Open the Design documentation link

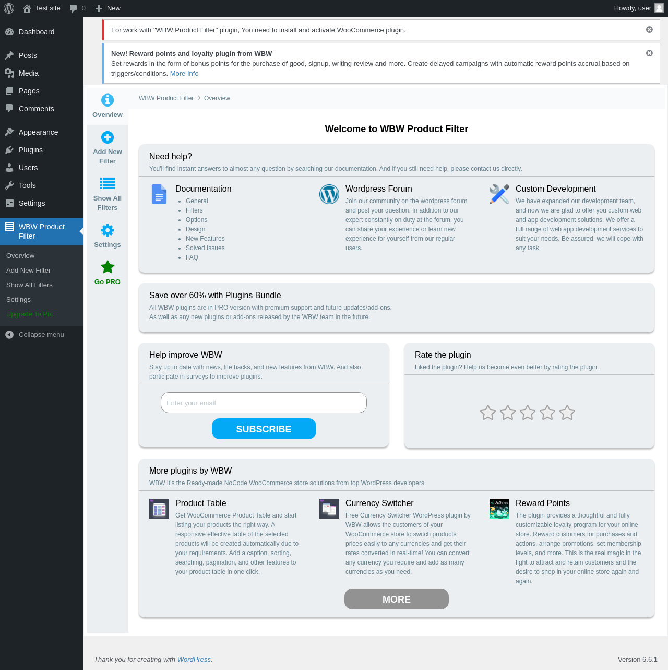tap(196, 229)
